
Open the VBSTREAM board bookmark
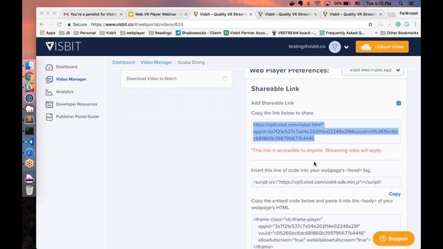click(293, 33)
